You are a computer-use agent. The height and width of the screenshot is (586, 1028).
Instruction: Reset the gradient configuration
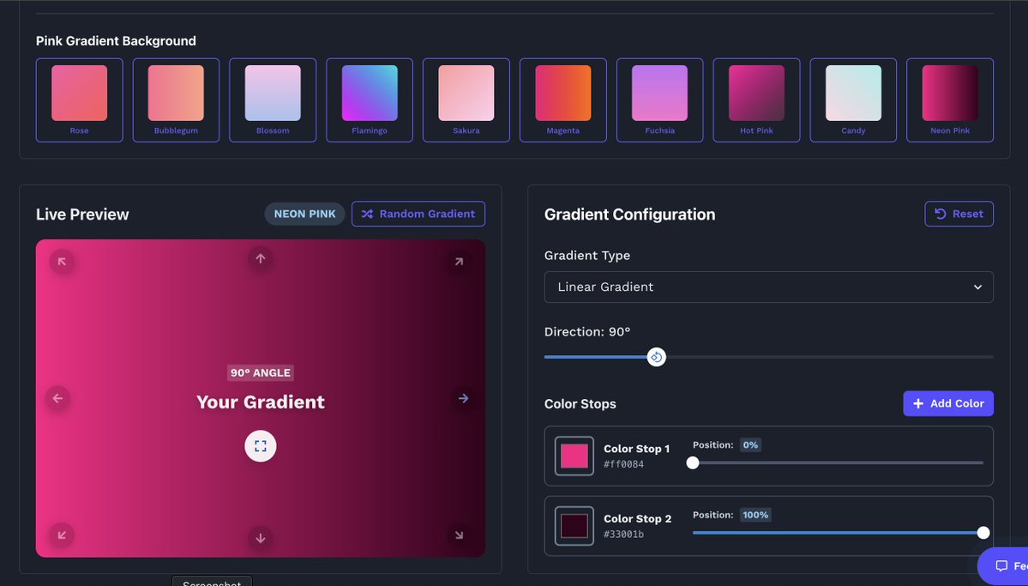point(959,214)
